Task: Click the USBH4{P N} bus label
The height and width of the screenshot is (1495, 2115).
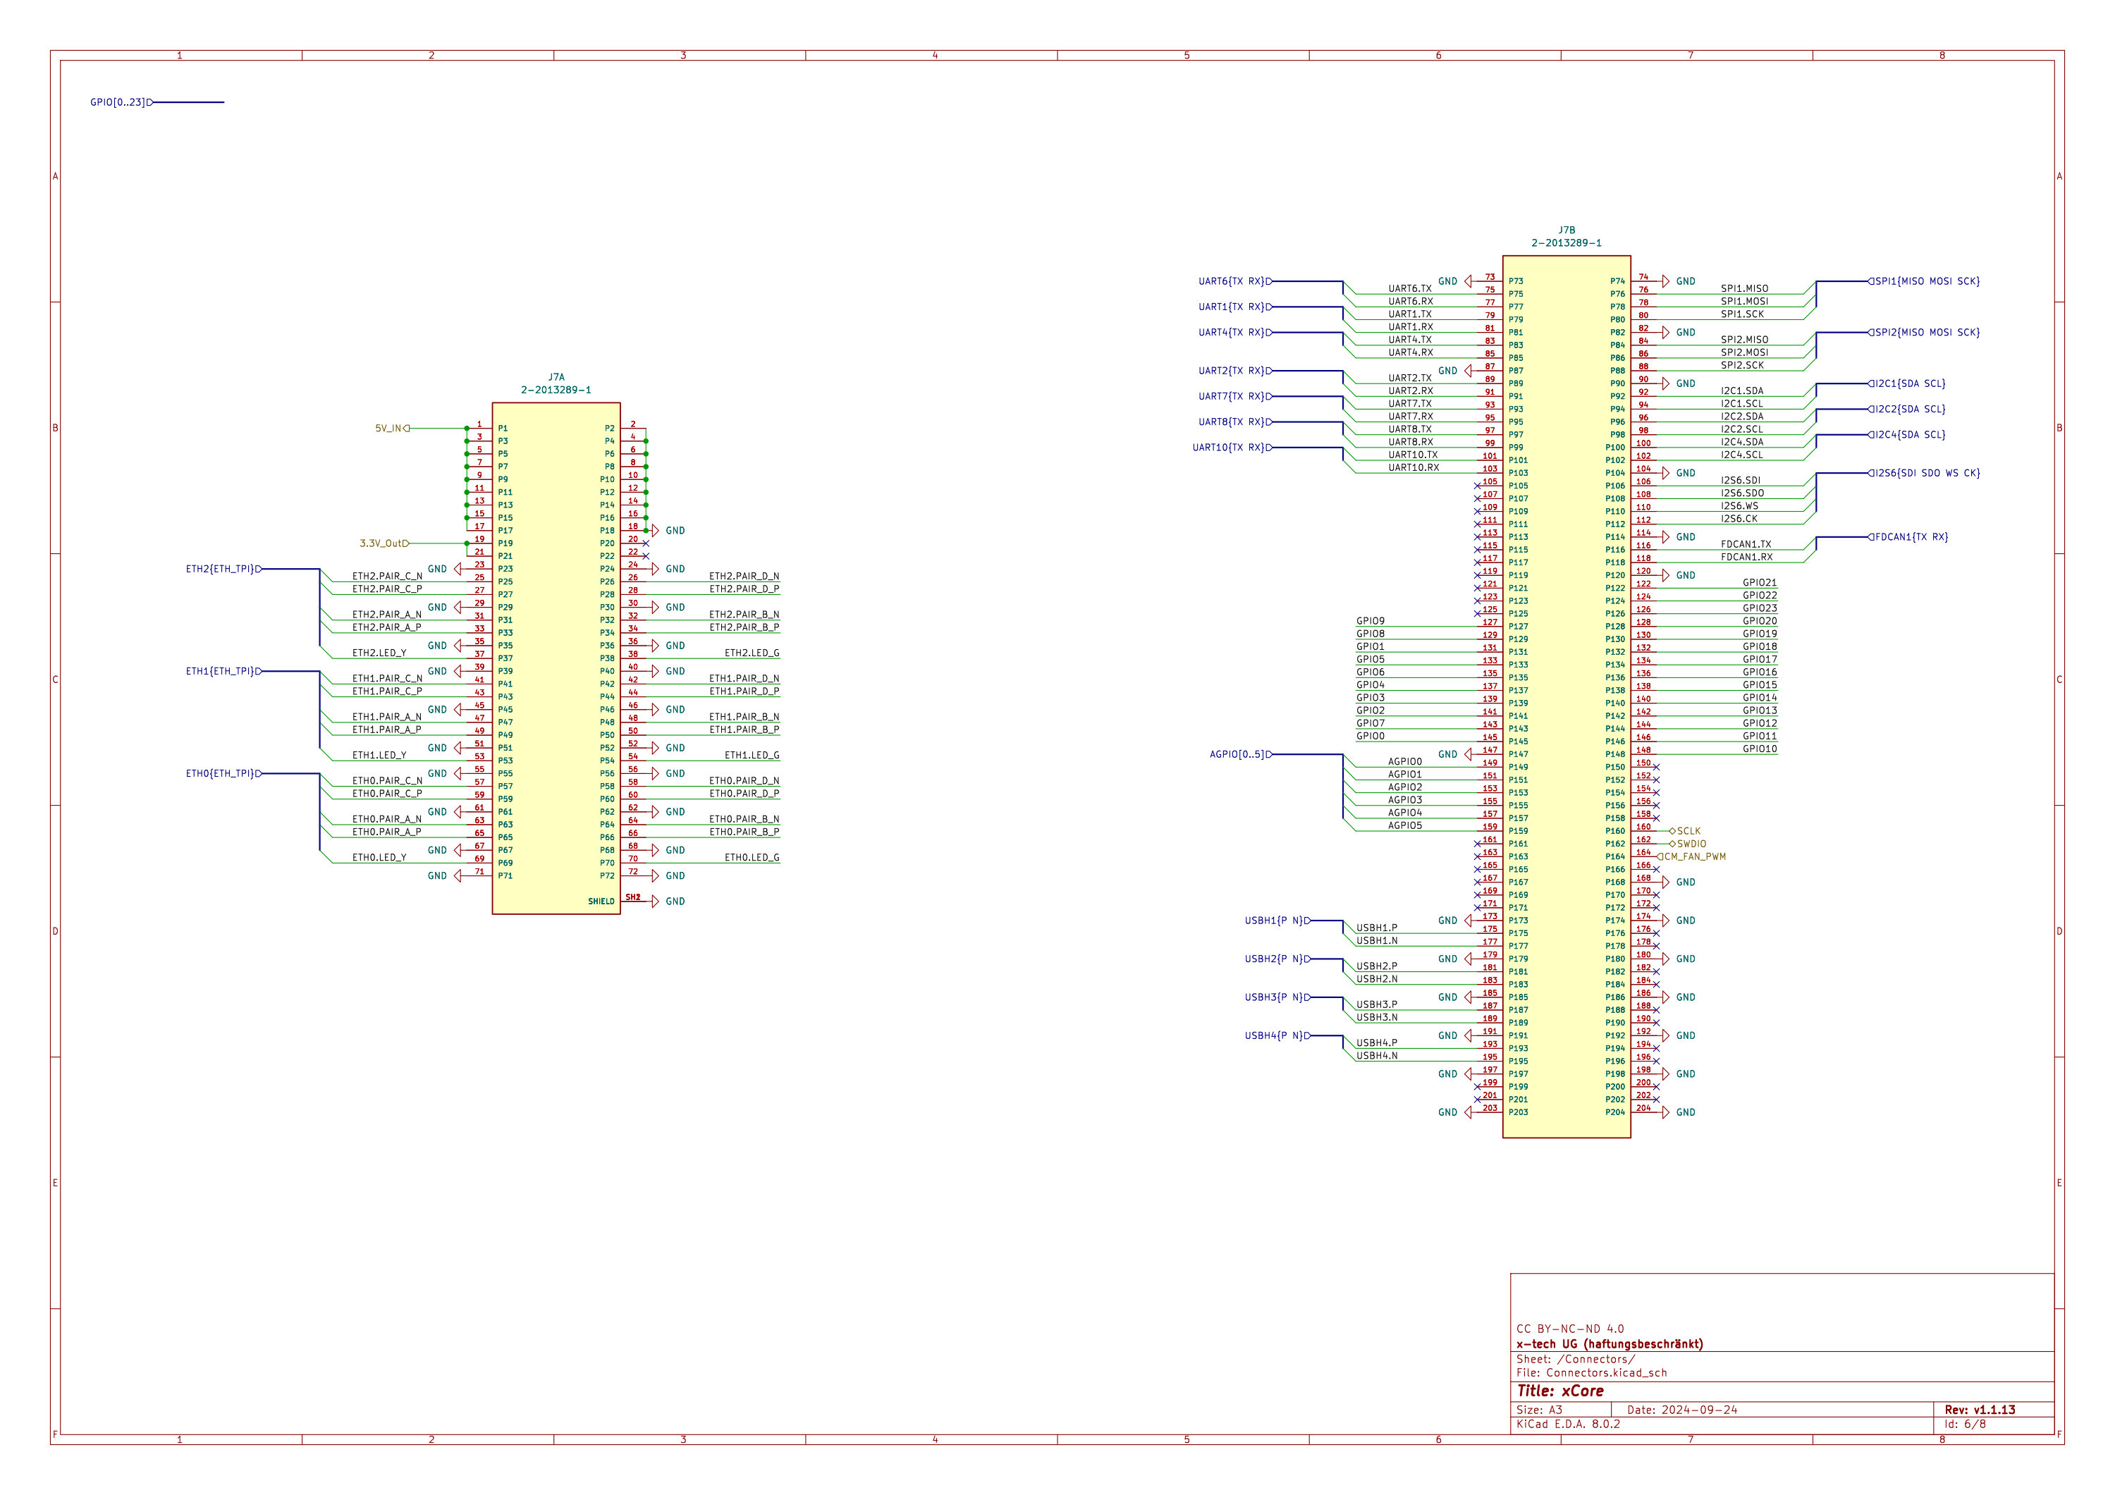Action: coord(1277,1035)
